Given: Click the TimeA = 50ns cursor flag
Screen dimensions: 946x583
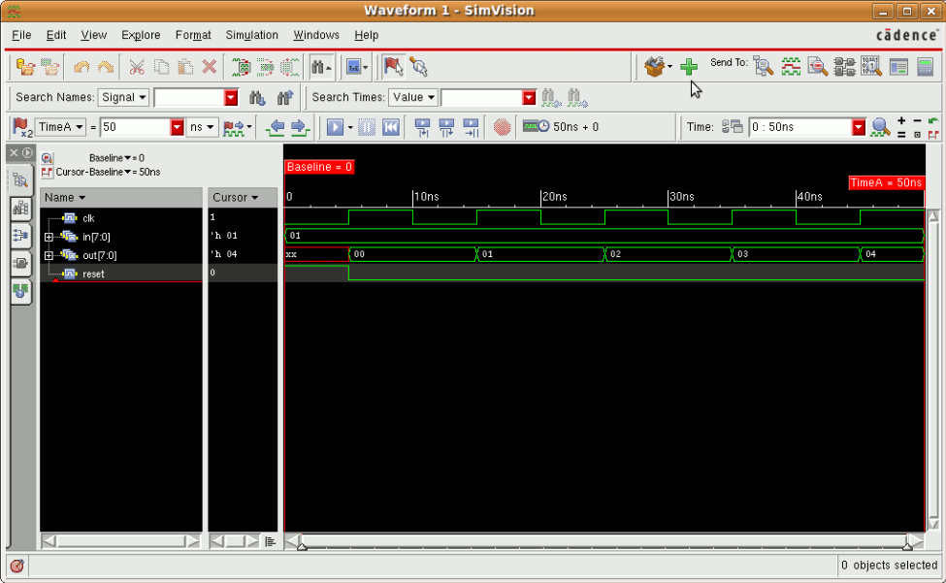Looking at the screenshot, I should [886, 182].
